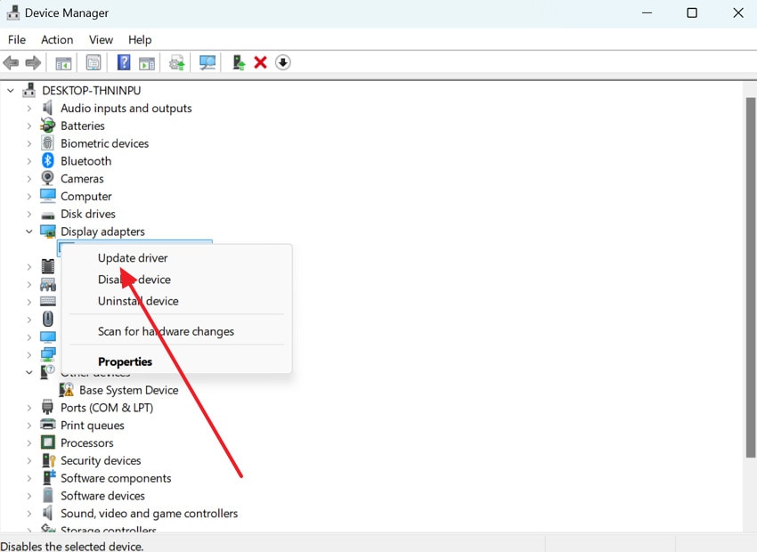Select the Computer tree label

(85, 197)
